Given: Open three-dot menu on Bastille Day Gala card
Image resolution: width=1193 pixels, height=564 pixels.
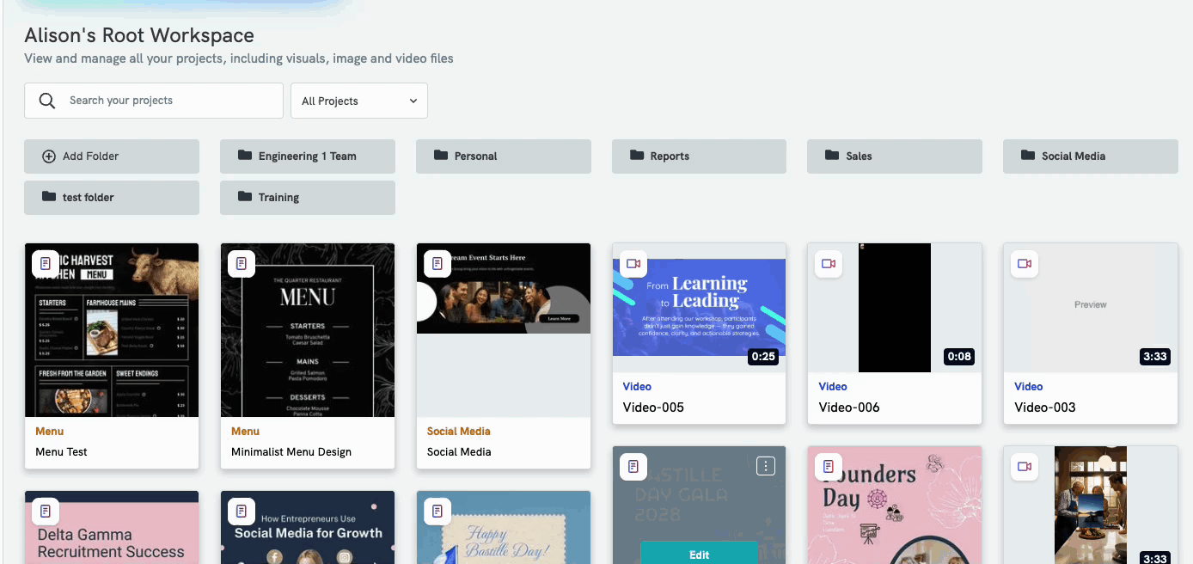Looking at the screenshot, I should point(766,466).
